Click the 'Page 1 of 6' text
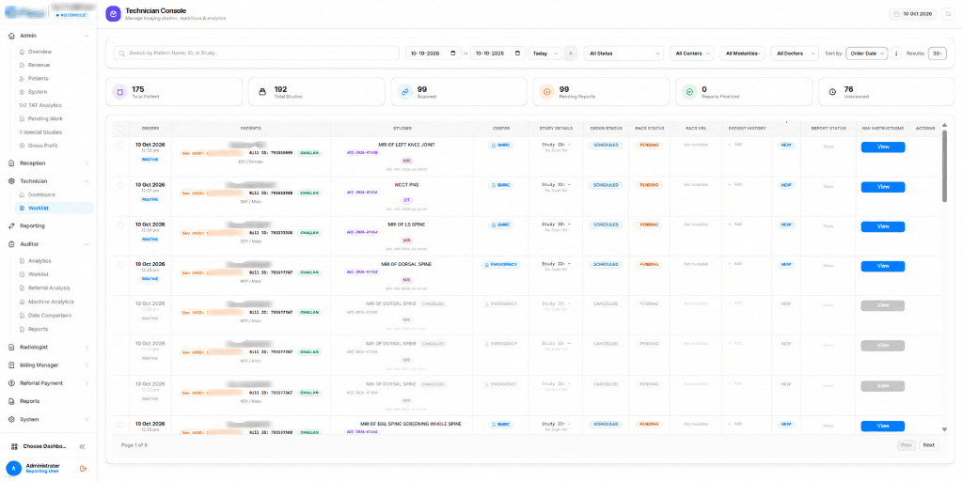This screenshot has width=963, height=481. (x=134, y=444)
